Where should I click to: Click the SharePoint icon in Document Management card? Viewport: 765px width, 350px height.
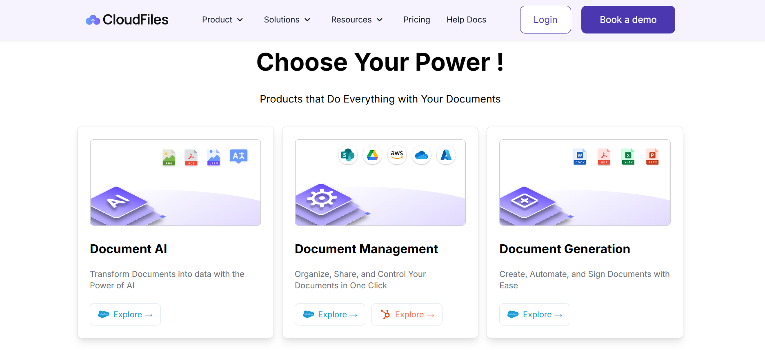click(x=348, y=155)
